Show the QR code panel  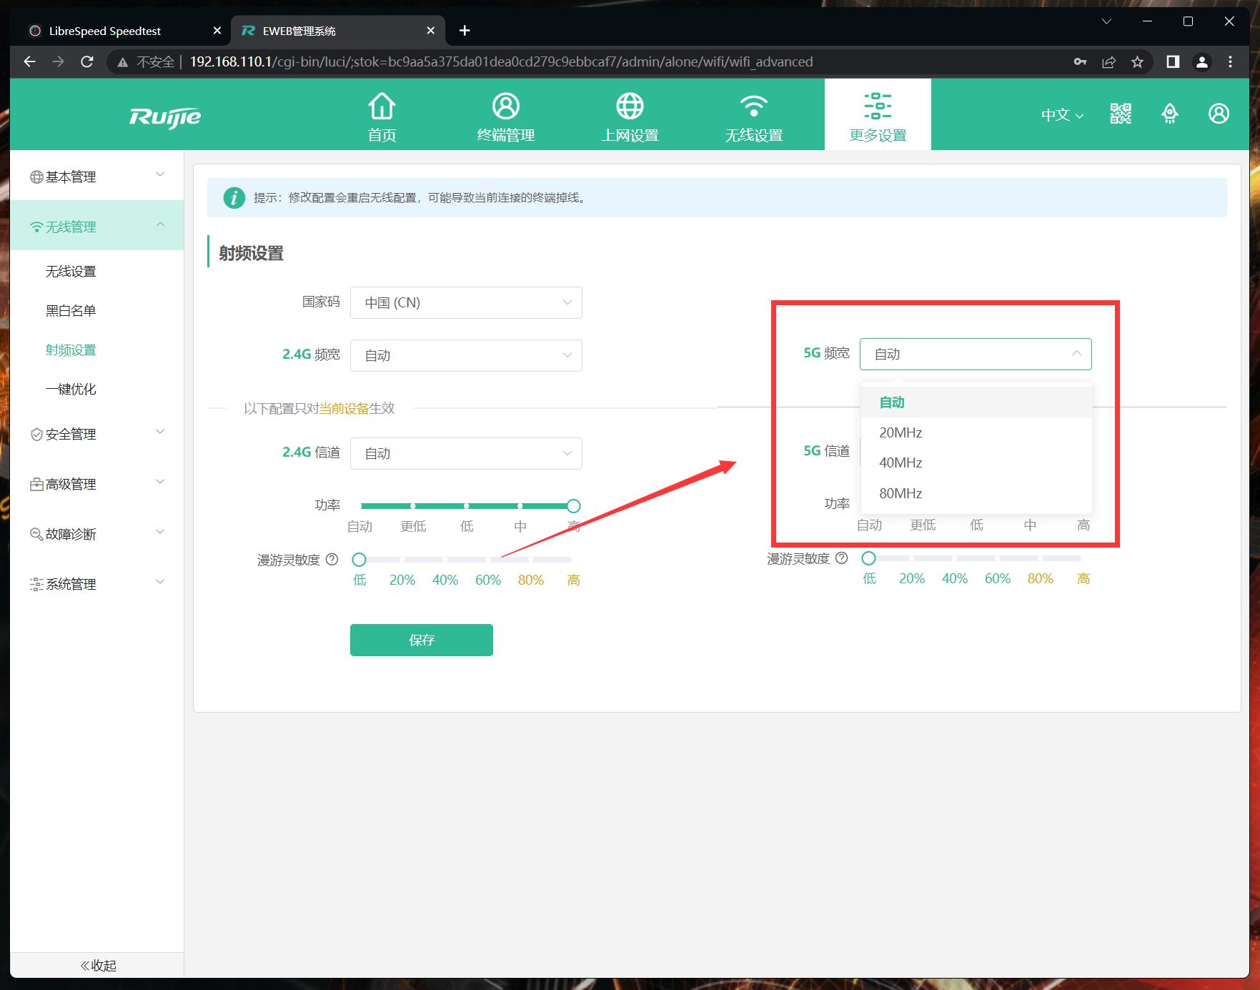tap(1120, 114)
